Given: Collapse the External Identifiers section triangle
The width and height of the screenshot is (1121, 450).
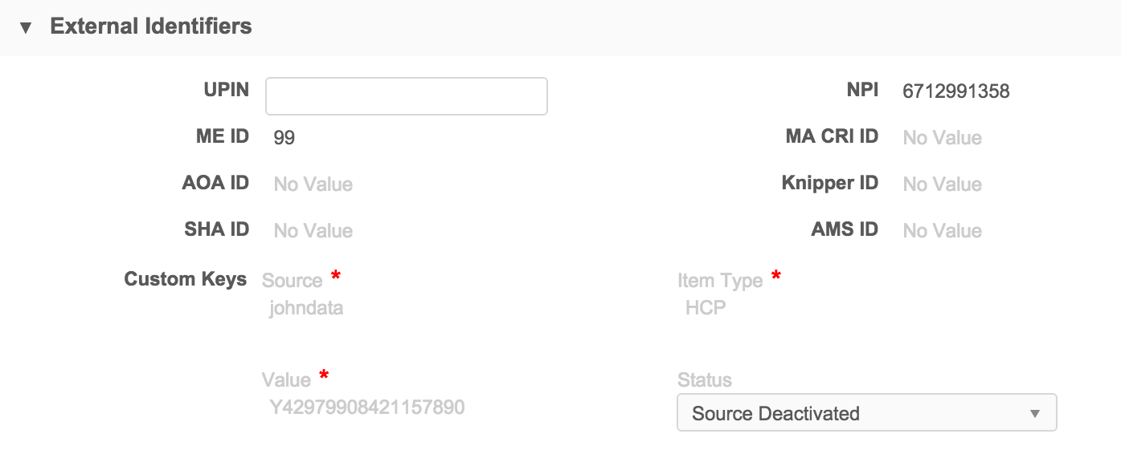Looking at the screenshot, I should click(x=26, y=27).
